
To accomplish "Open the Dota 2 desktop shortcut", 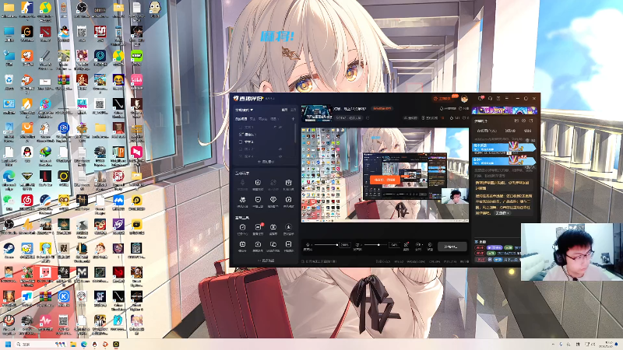I will [45, 32].
